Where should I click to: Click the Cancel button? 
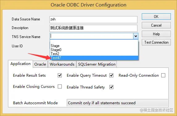[156, 25]
